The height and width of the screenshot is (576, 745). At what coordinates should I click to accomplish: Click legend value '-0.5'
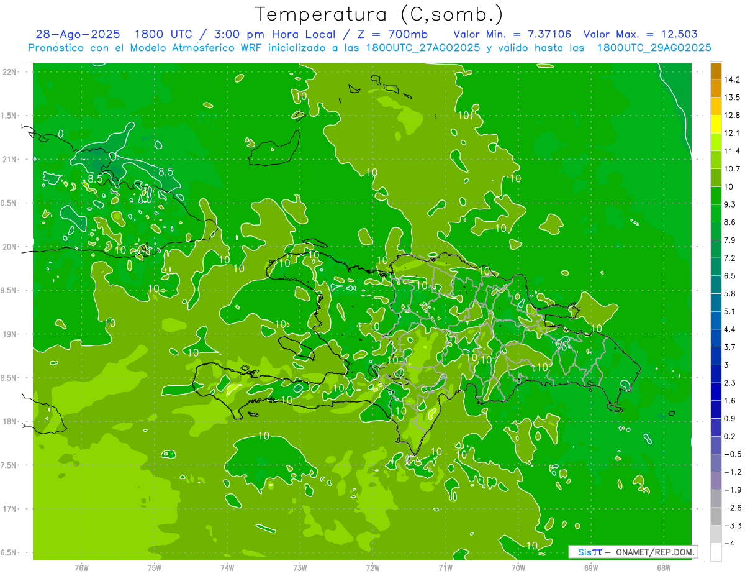tap(733, 454)
